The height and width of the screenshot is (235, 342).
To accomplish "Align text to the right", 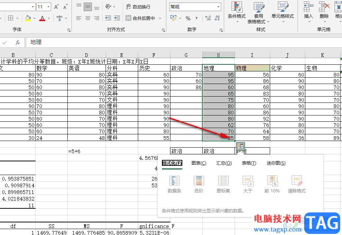I will tap(97, 18).
